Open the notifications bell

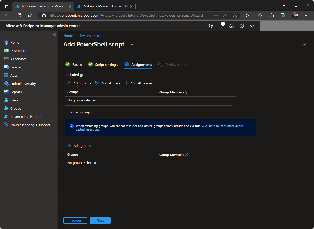click(221, 26)
